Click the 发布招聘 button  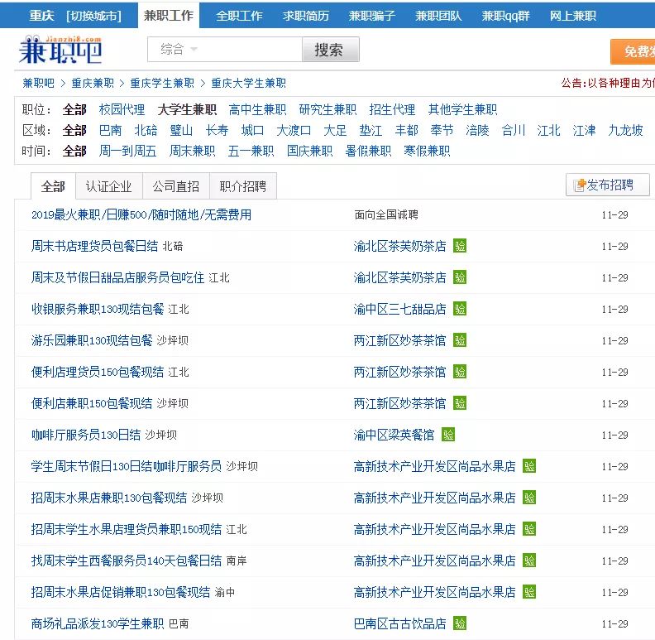coord(607,185)
